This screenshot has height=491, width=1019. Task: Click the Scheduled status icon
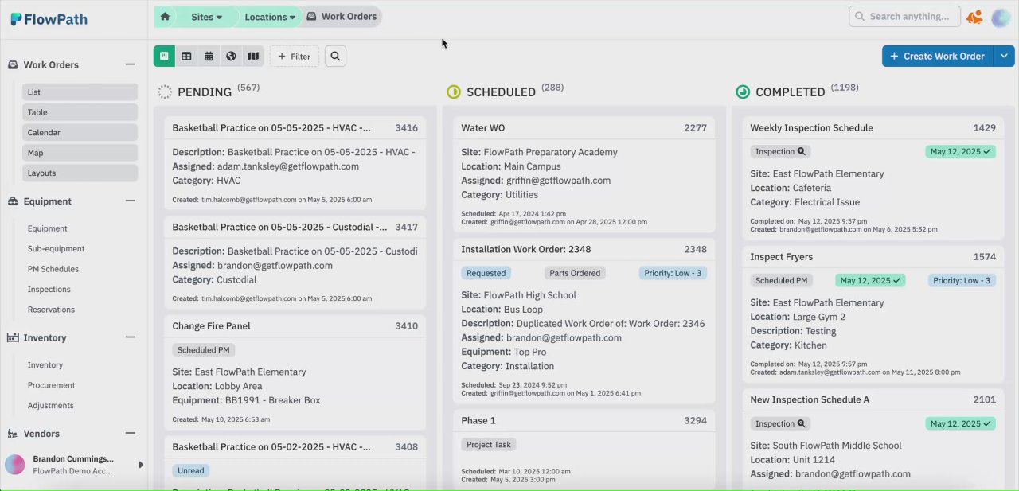click(x=454, y=92)
